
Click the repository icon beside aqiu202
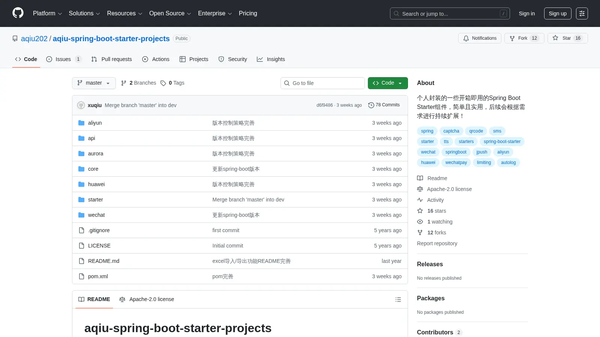pyautogui.click(x=15, y=39)
